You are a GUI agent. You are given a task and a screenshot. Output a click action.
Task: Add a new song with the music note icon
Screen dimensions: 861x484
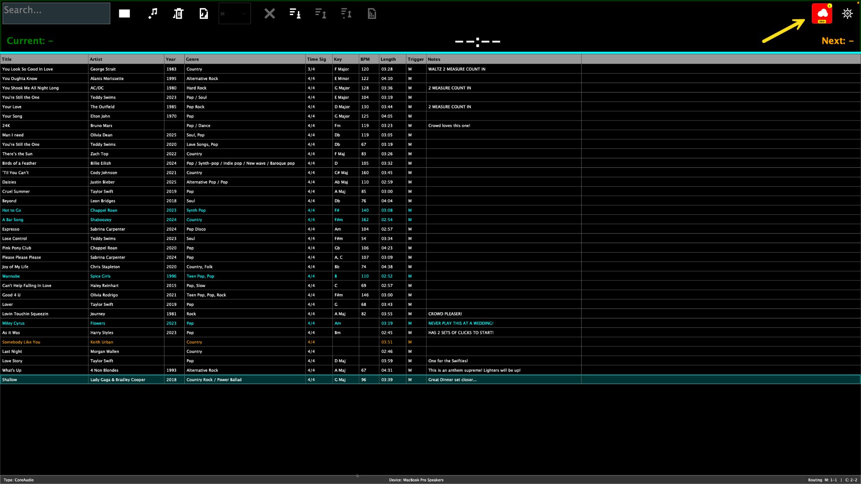152,13
